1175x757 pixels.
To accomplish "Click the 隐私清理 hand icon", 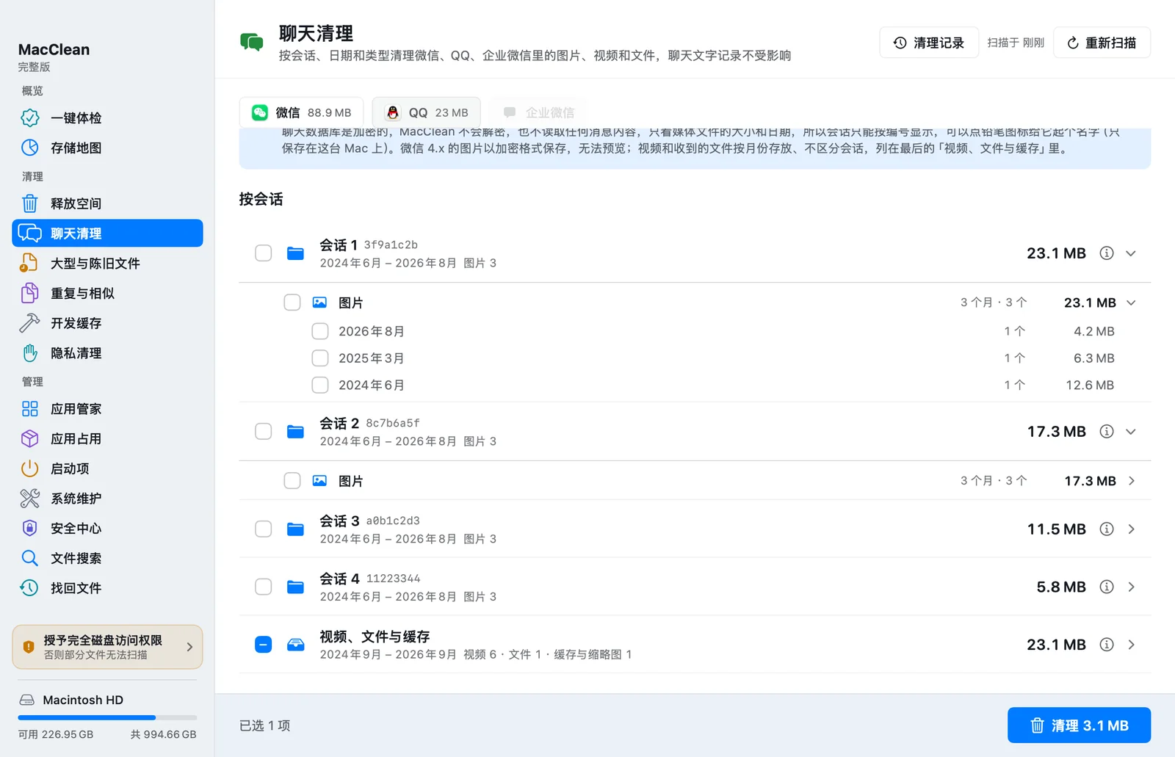I will (30, 353).
